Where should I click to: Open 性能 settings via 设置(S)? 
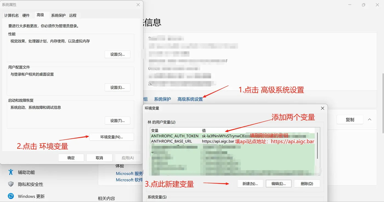click(117, 54)
